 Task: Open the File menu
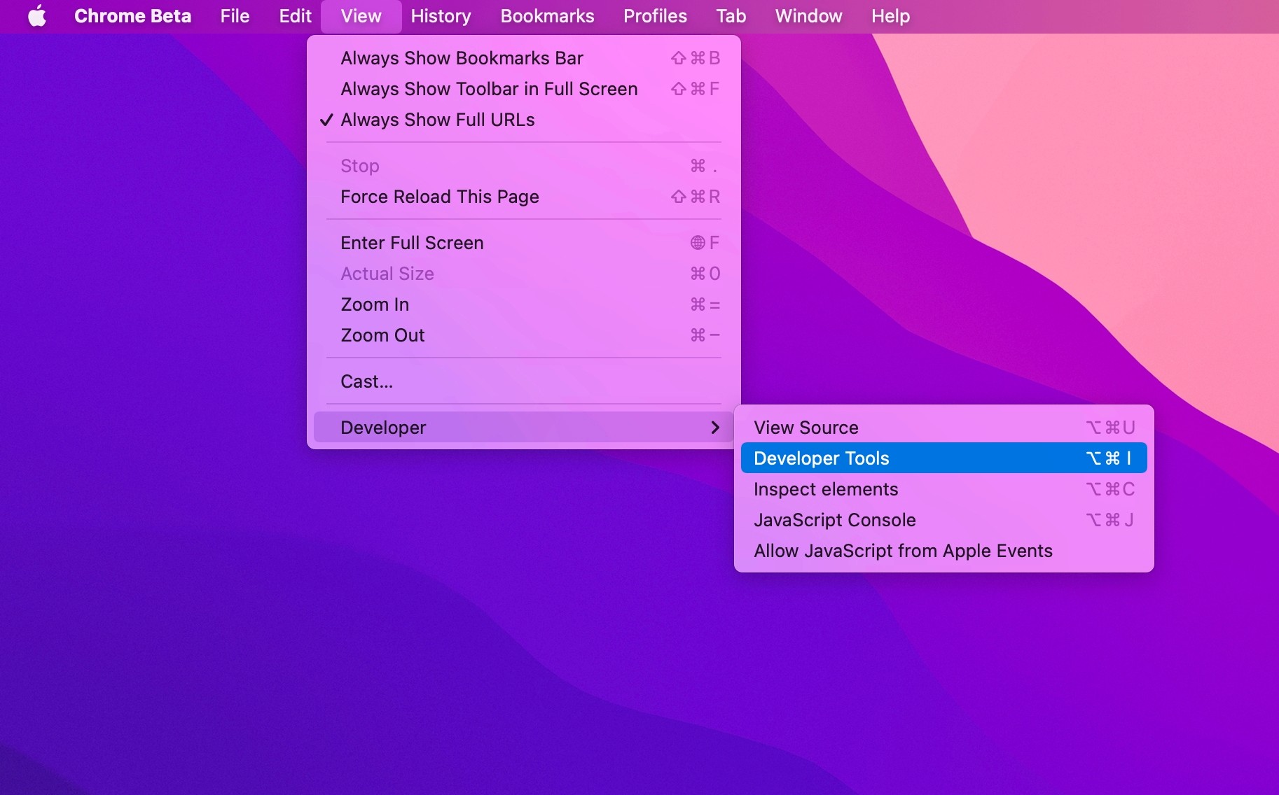click(235, 16)
